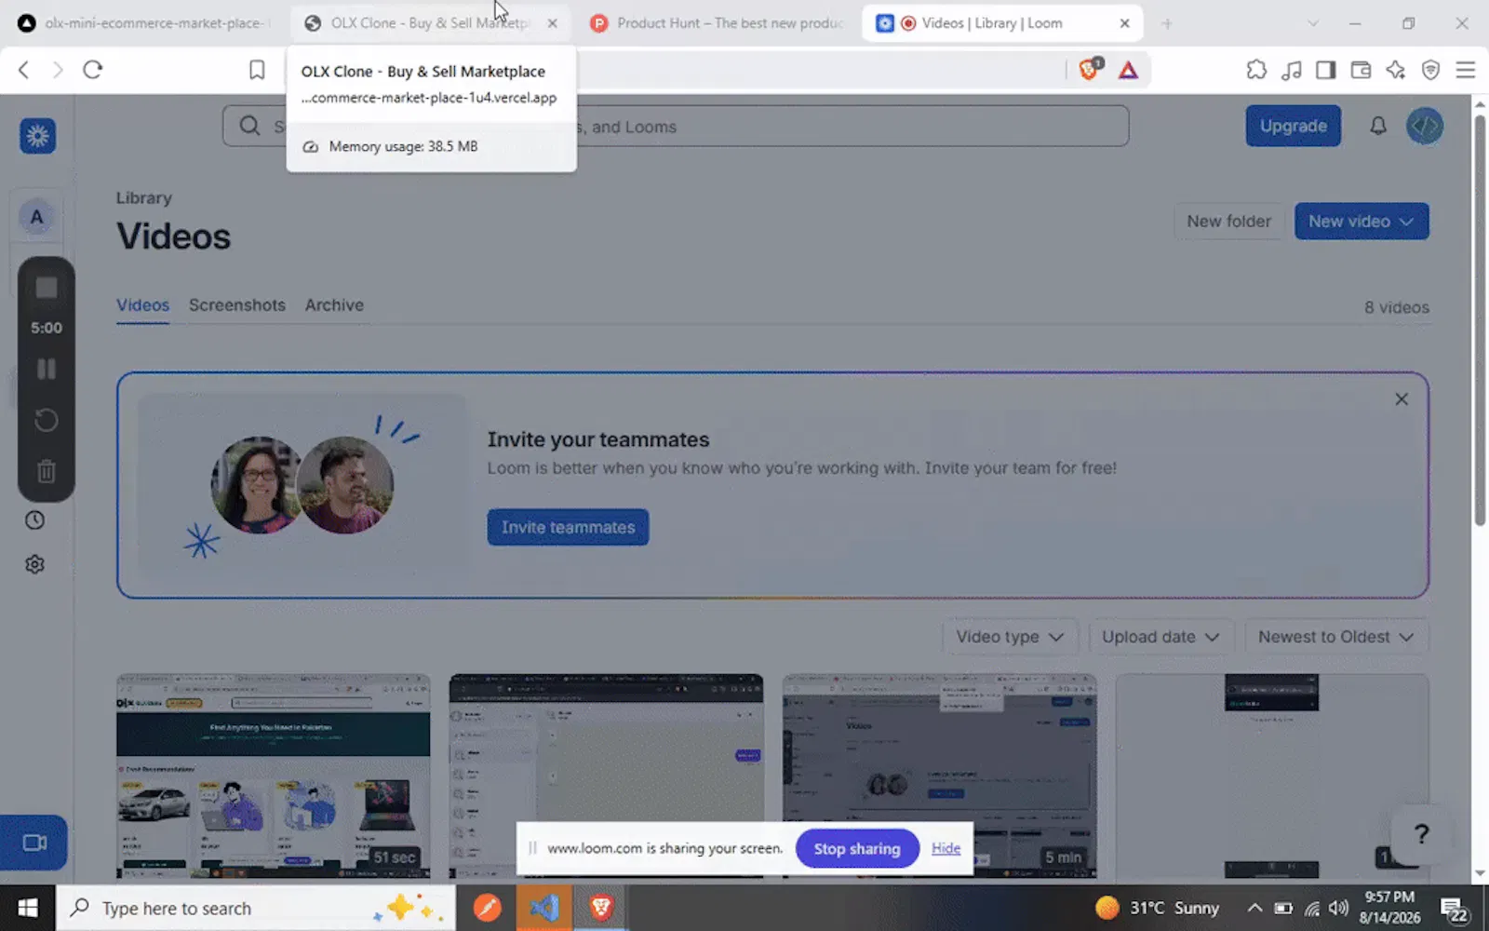
Task: Open the browser hamburger menu
Action: pyautogui.click(x=1466, y=70)
